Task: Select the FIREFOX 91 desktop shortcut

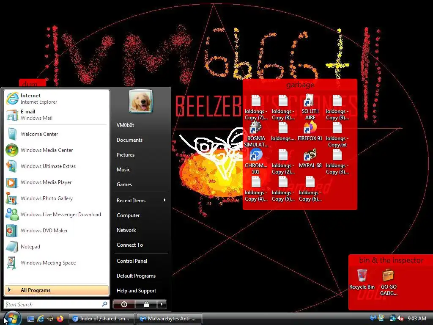Action: pos(310,132)
